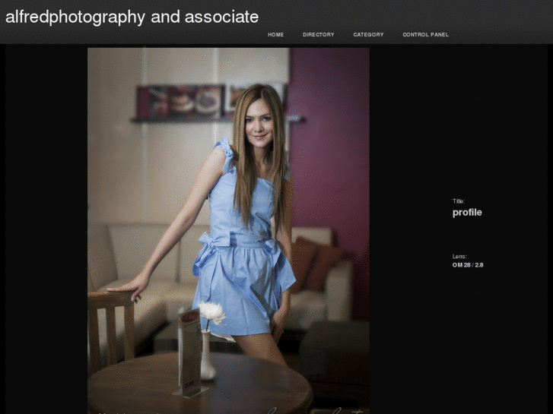The image size is (553, 414).
Task: Open the CONTROL PANEL link
Action: 425,35
